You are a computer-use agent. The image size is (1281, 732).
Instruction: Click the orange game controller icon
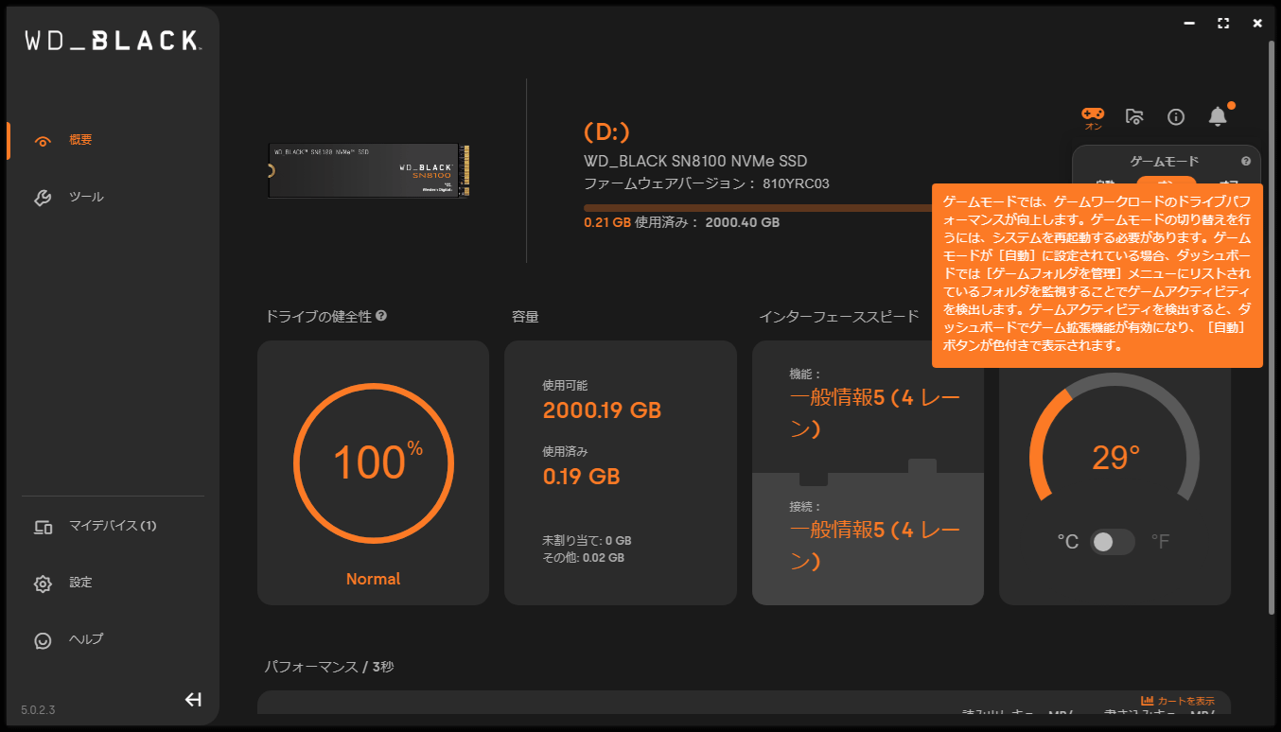pyautogui.click(x=1093, y=113)
